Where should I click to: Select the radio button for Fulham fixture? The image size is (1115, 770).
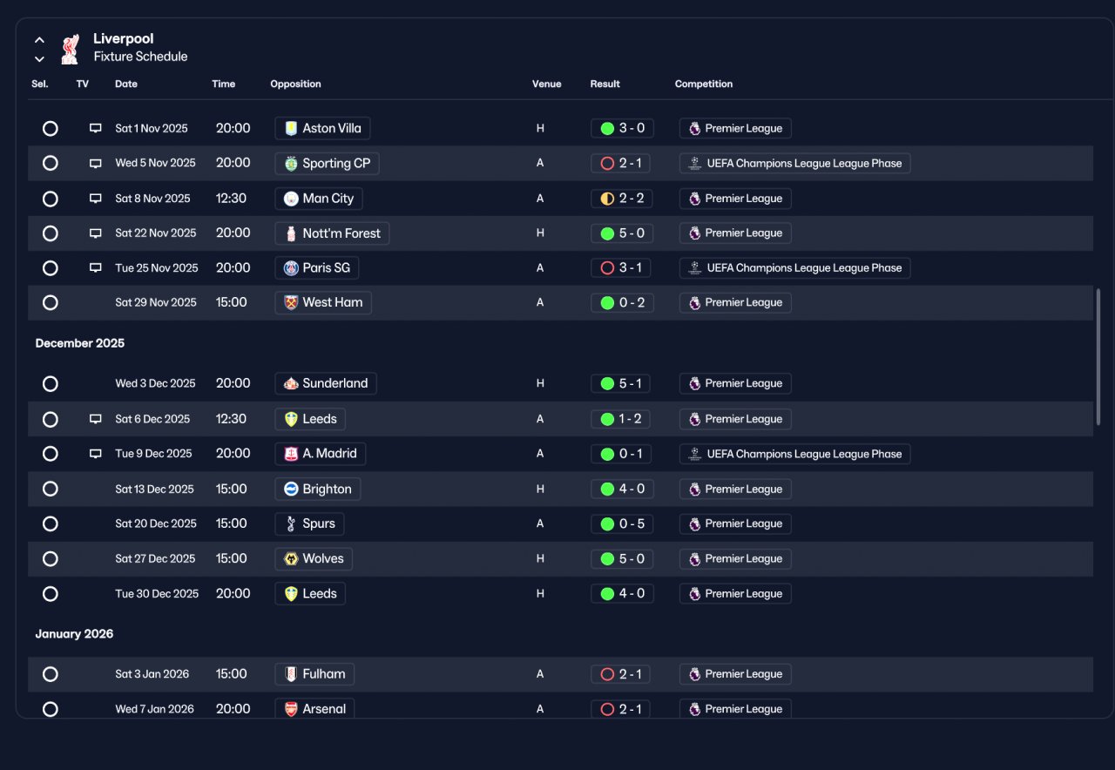tap(51, 674)
